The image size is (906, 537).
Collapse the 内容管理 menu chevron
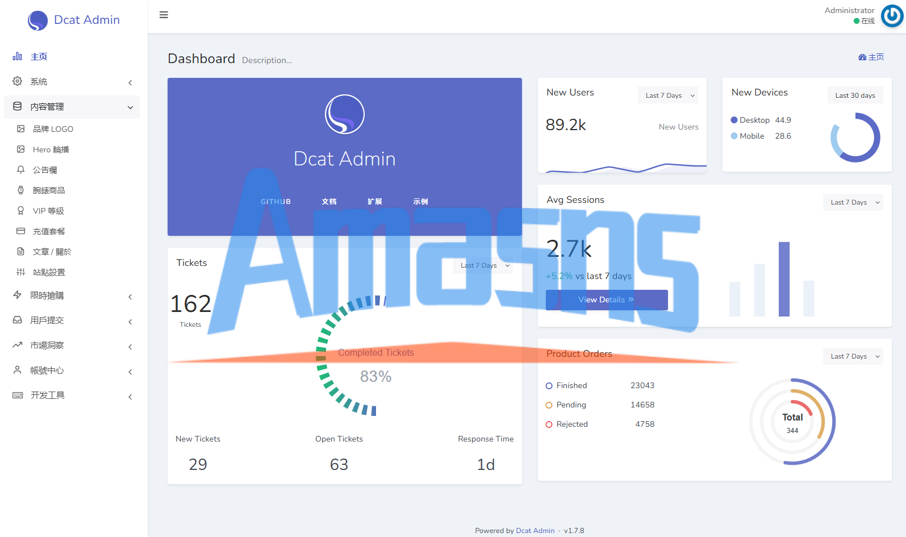click(x=130, y=107)
